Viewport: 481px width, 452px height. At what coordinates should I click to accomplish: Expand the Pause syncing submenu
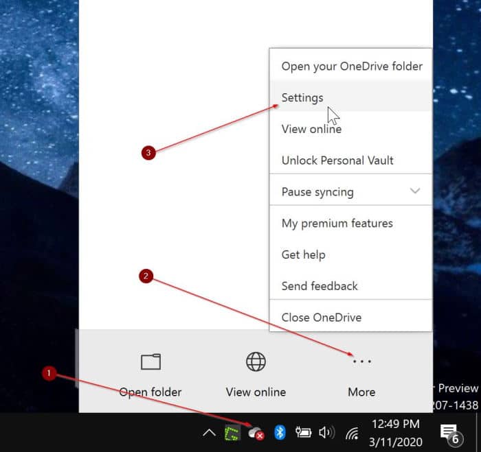pyautogui.click(x=351, y=191)
